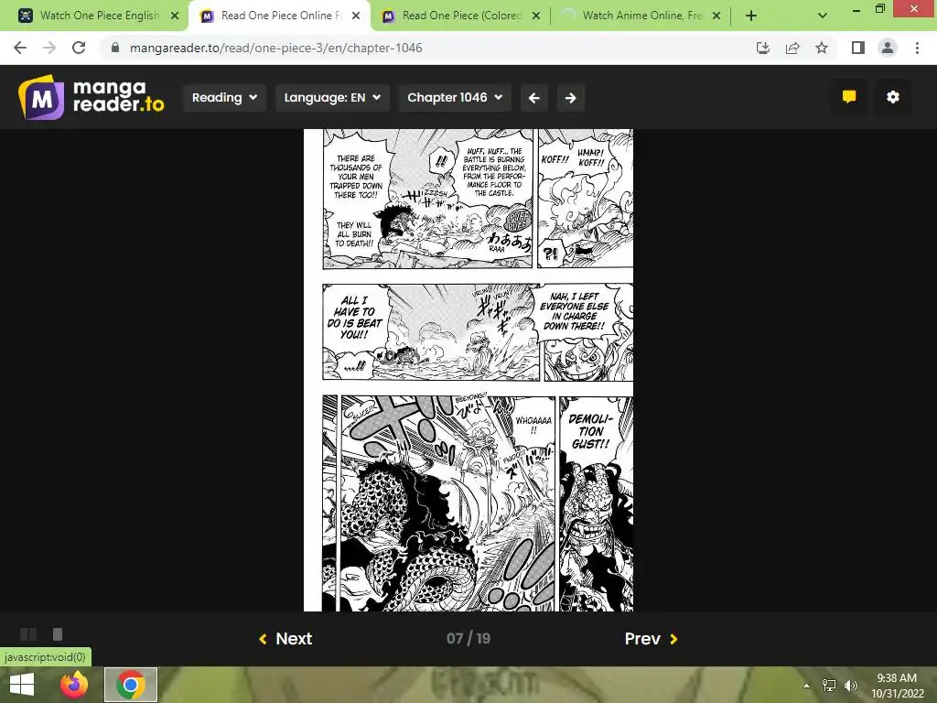Open the Reading mode dropdown
The width and height of the screenshot is (937, 703).
point(224,97)
